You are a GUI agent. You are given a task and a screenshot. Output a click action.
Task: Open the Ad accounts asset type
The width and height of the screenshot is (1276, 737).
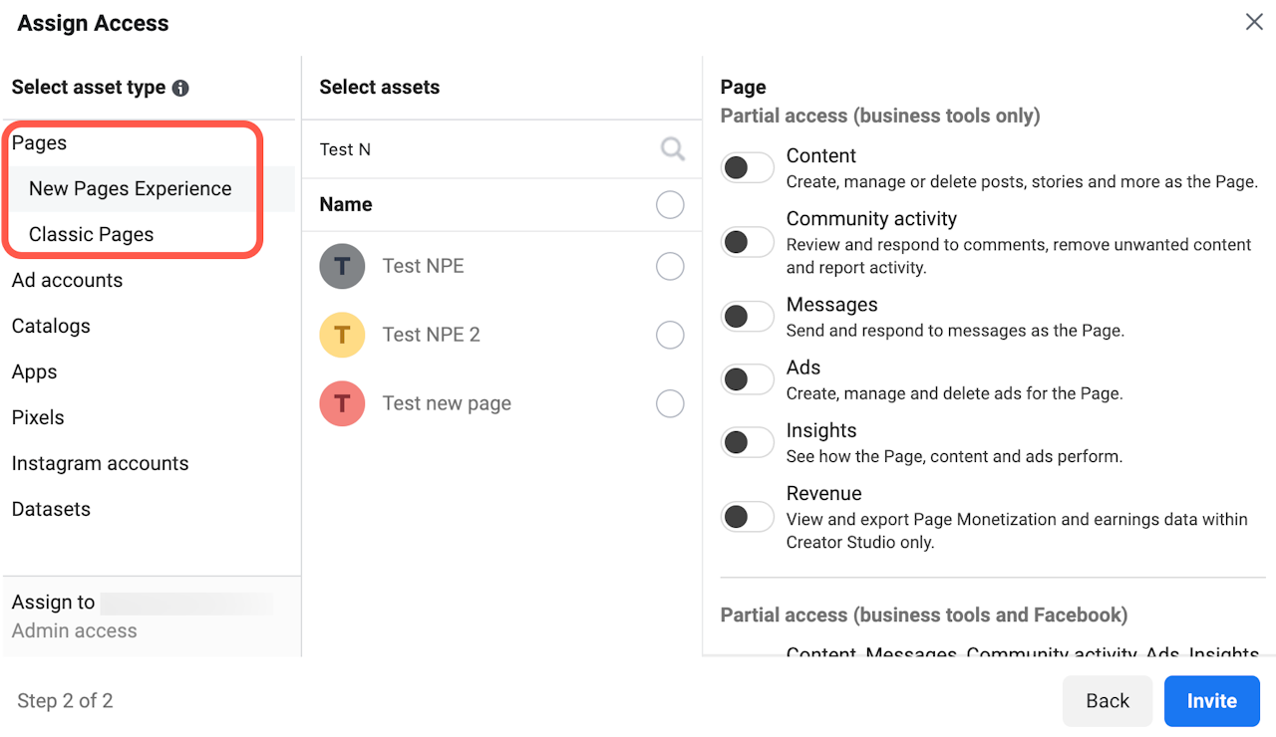point(67,280)
